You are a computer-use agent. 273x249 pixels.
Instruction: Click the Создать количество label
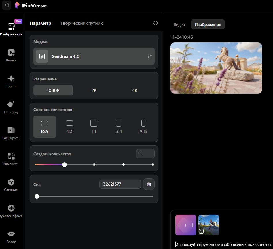52,154
